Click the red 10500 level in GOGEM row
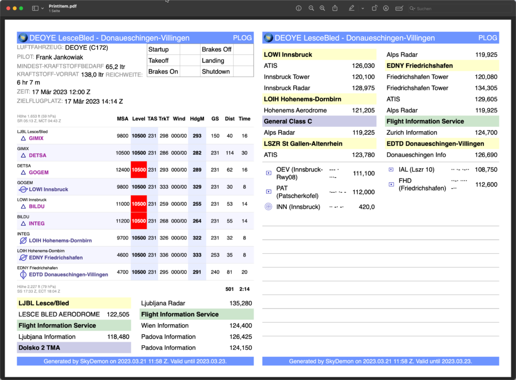The height and width of the screenshot is (380, 516). coord(139,170)
